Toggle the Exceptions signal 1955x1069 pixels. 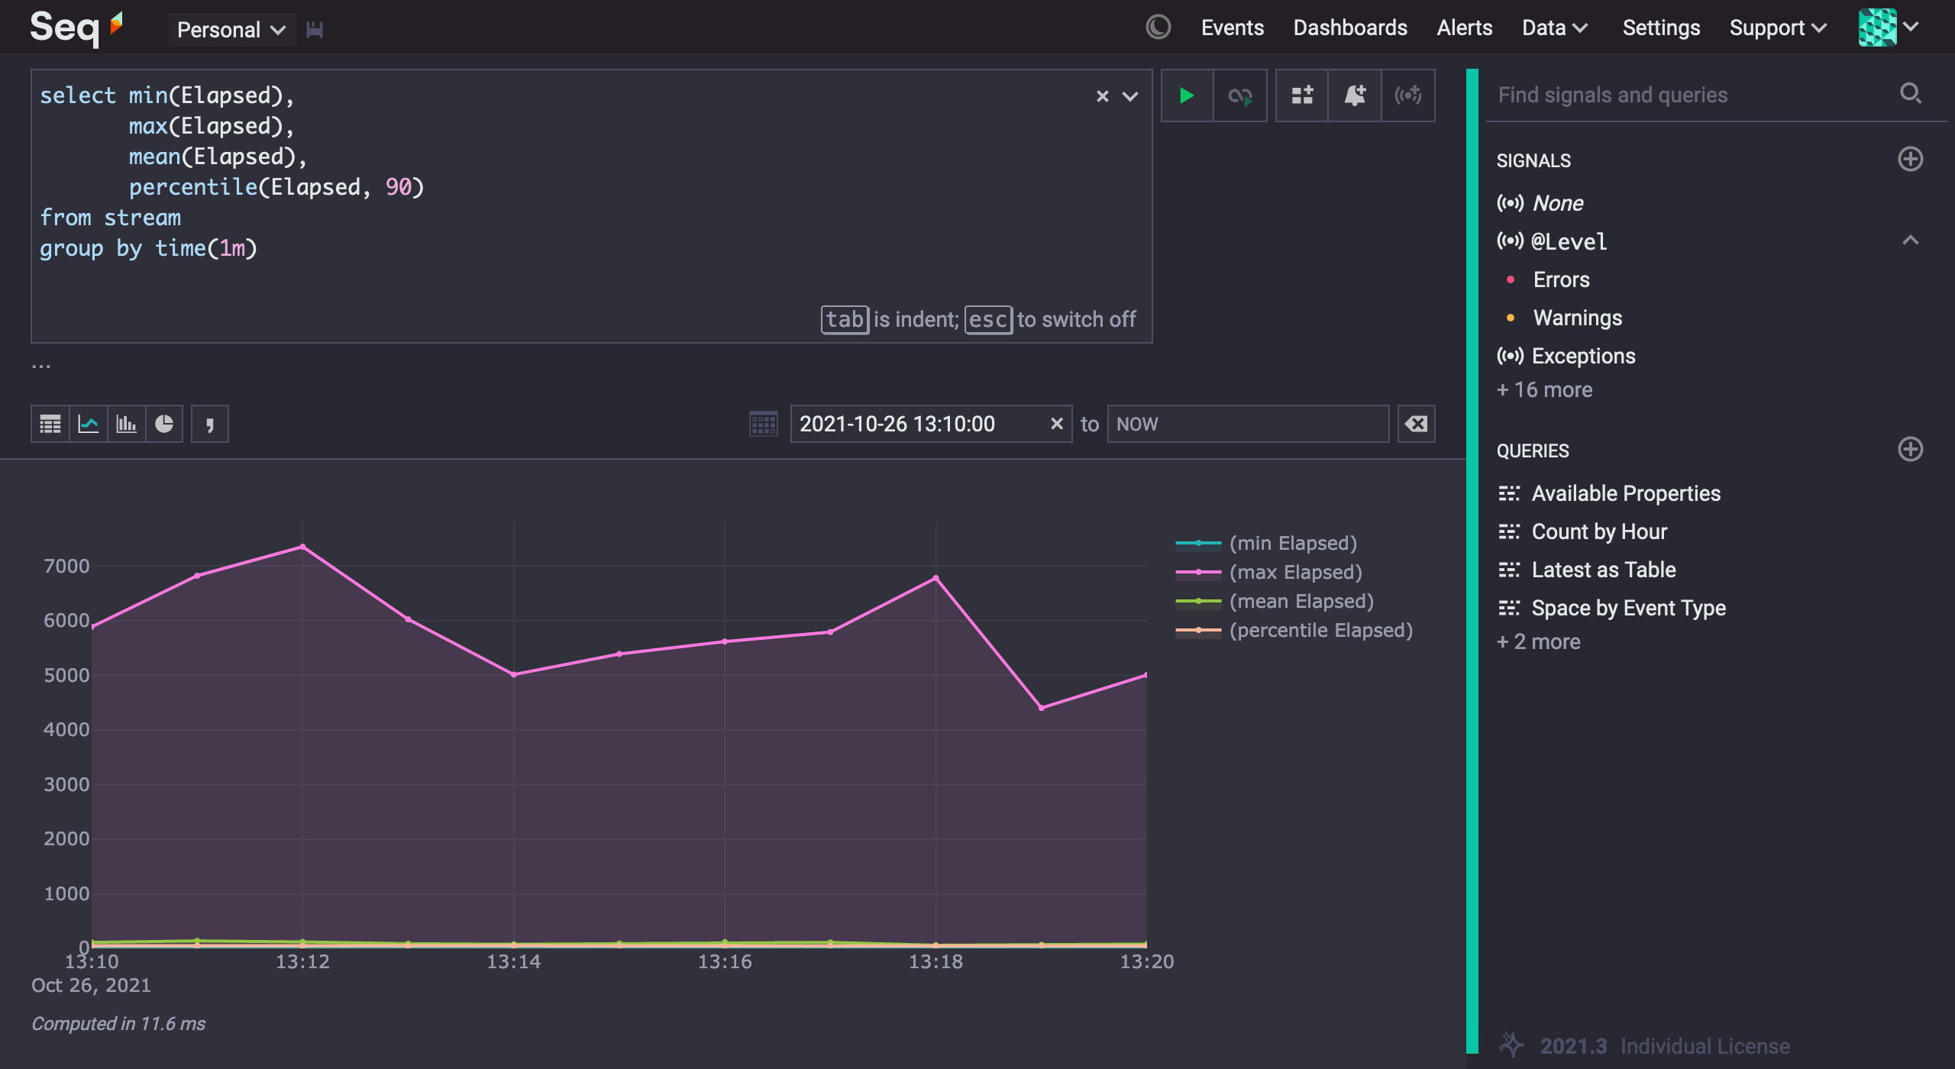[1583, 356]
